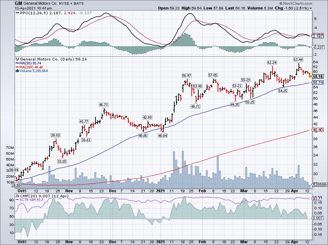Click the Volume 5.3M header value

click(260, 8)
